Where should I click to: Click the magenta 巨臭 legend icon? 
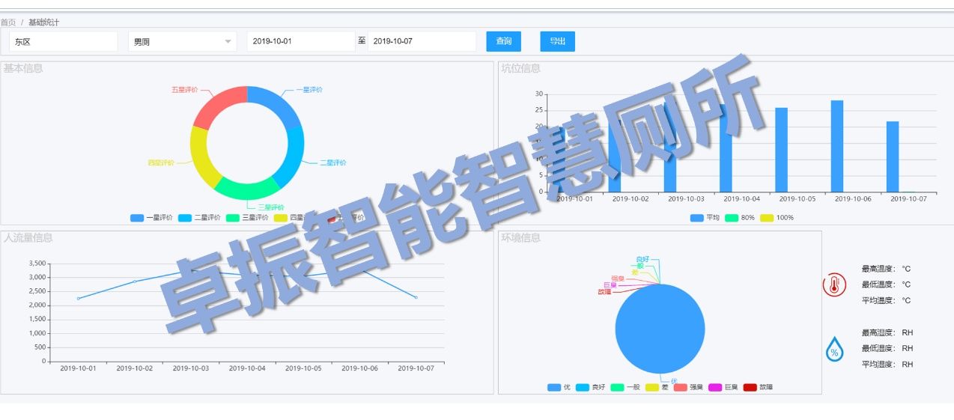tap(715, 387)
